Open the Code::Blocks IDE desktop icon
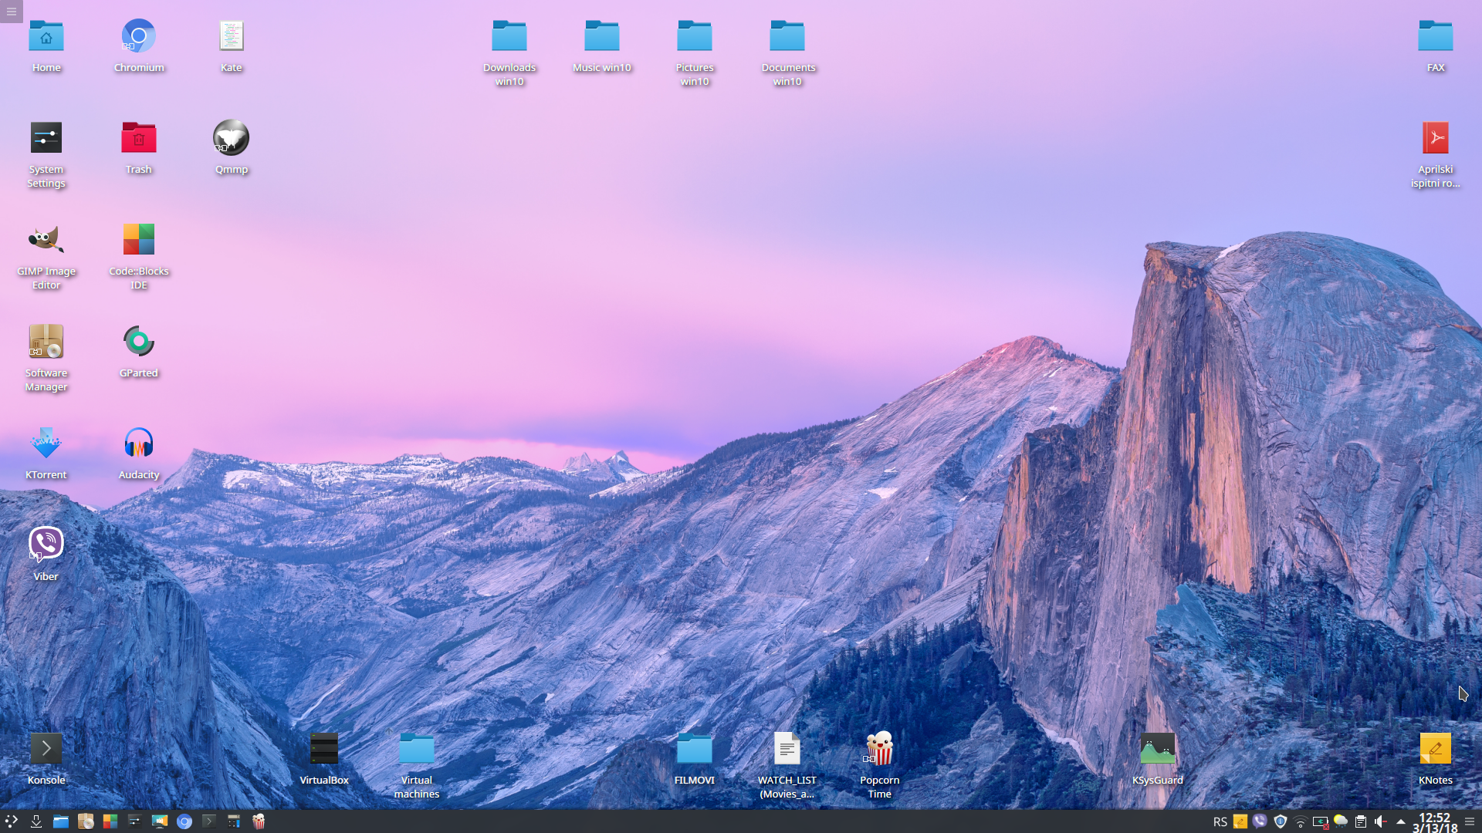This screenshot has height=833, width=1482. click(139, 241)
